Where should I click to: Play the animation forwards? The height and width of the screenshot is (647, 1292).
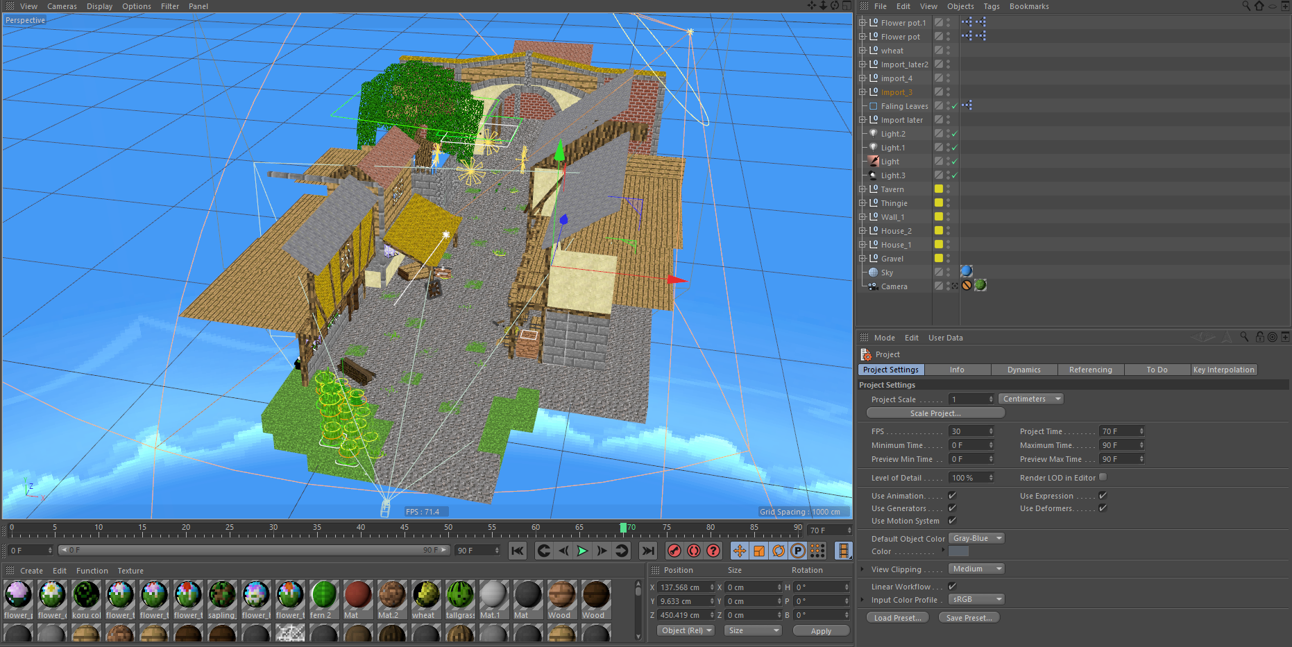[583, 551]
